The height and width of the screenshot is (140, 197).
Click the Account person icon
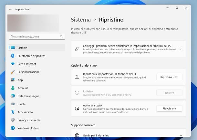[x=13, y=88]
